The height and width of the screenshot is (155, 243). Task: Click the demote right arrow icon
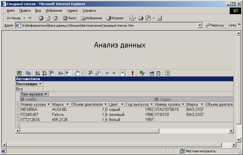point(114,73)
